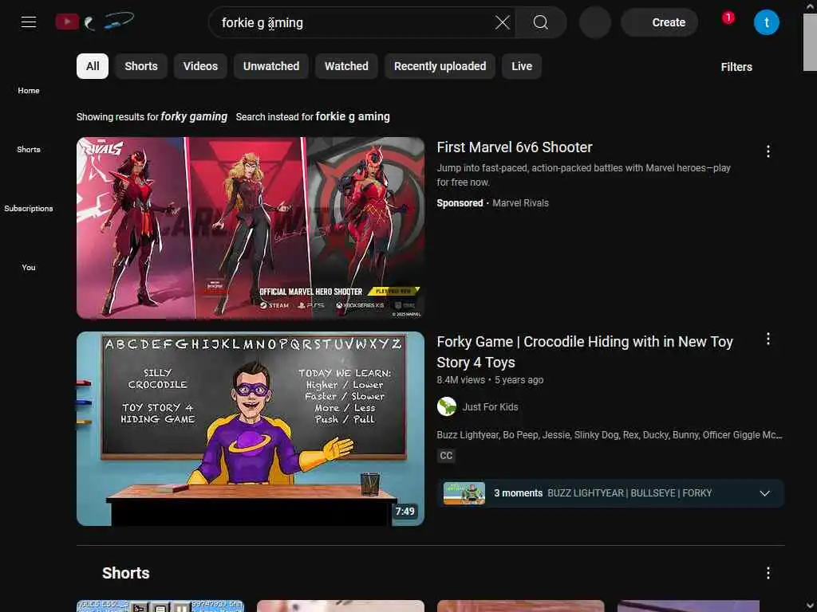This screenshot has width=817, height=612.
Task: Open the Forky Game Crocodile Hiding video title
Action: click(585, 351)
